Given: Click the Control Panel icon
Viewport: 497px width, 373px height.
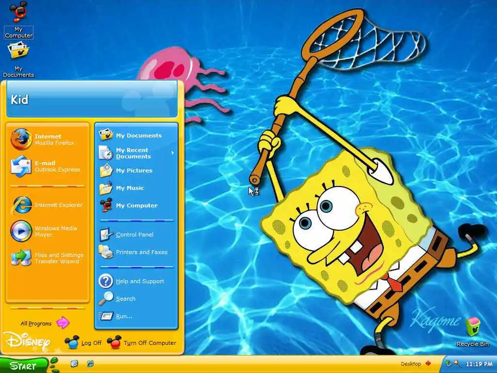Looking at the screenshot, I should click(106, 235).
